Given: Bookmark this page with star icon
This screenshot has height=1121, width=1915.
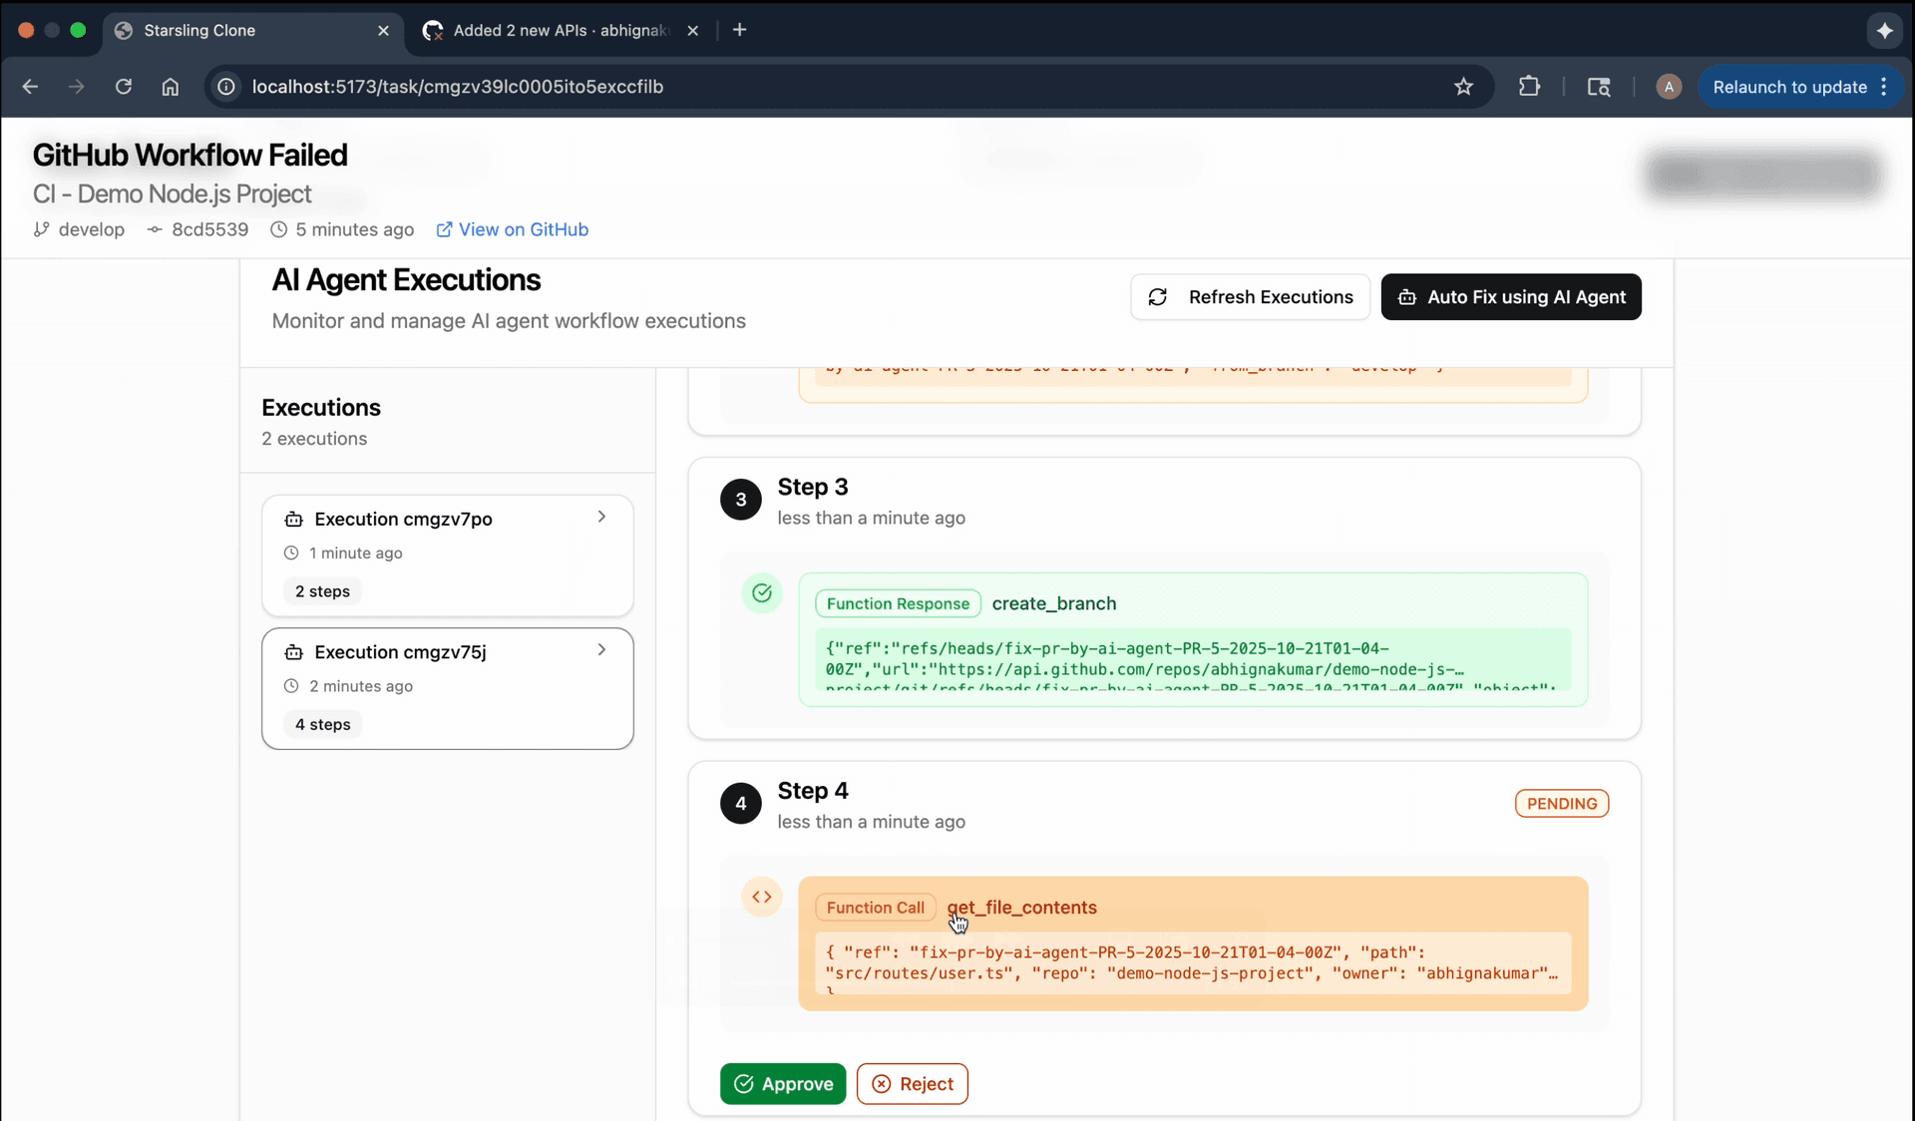Looking at the screenshot, I should [1463, 87].
